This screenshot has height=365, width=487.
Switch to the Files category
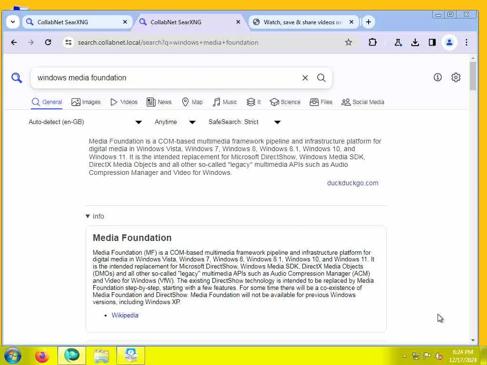(x=321, y=102)
